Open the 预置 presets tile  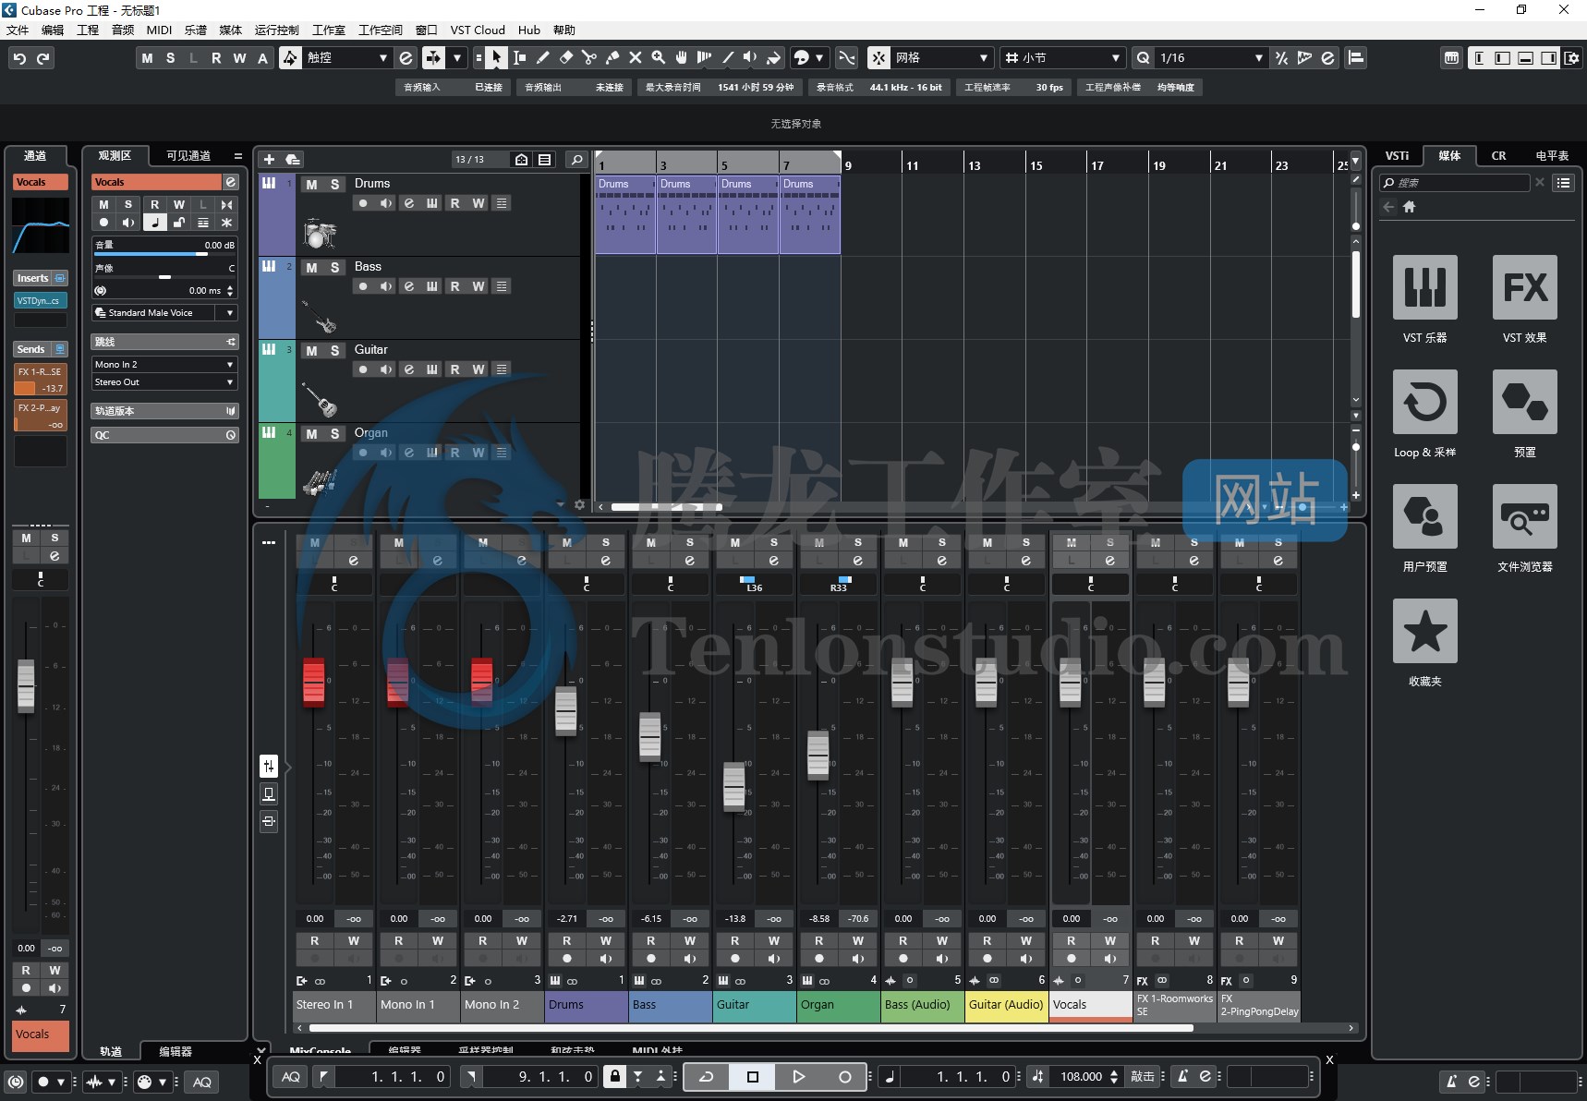click(1524, 402)
